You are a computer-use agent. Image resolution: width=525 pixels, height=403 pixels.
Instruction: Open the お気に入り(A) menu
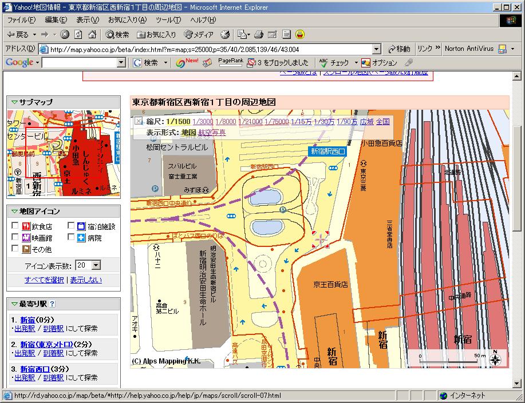127,20
